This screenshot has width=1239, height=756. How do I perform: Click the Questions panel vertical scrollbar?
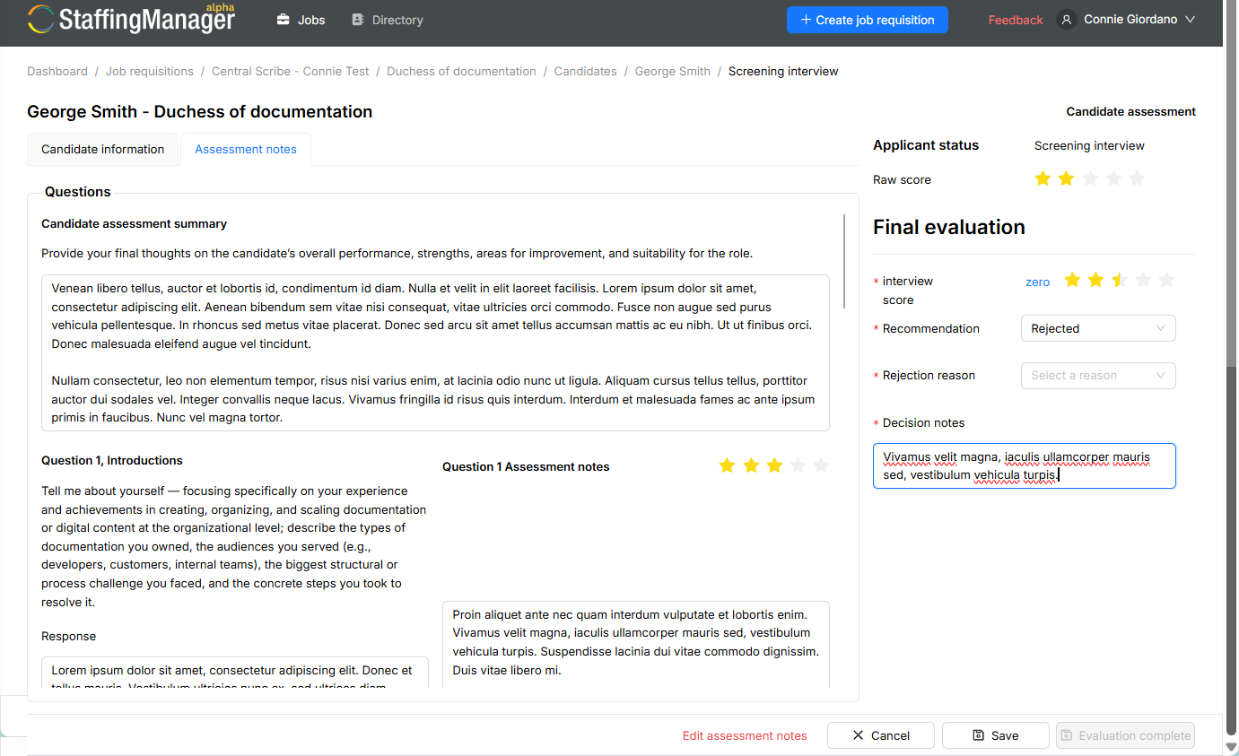844,261
